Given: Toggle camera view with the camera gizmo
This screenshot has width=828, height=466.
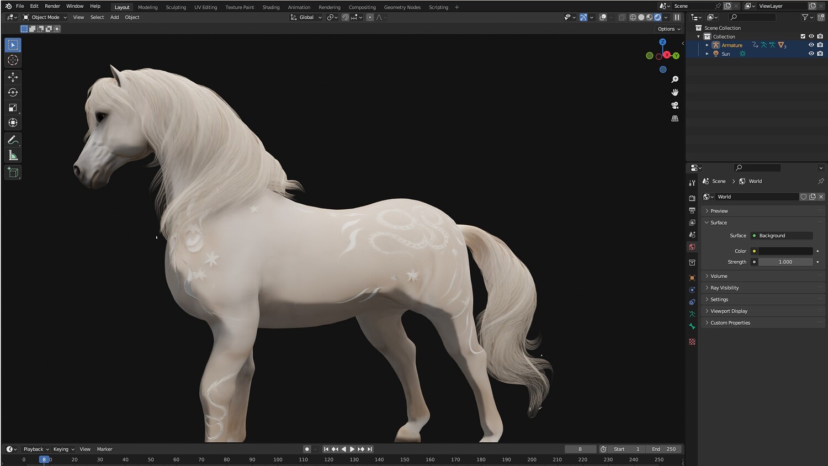Looking at the screenshot, I should pyautogui.click(x=675, y=105).
